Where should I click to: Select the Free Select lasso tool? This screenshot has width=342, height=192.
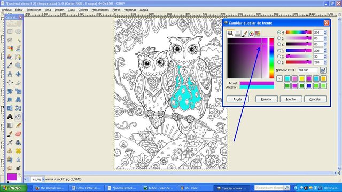[10, 40]
